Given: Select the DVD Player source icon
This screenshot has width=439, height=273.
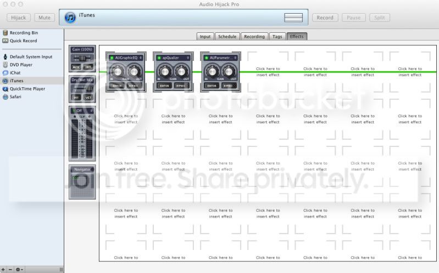Looking at the screenshot, I should 5,65.
